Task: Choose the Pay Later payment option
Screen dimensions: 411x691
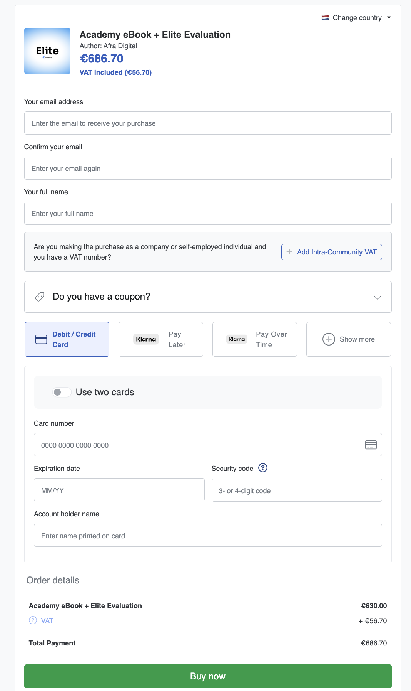Action: tap(161, 339)
